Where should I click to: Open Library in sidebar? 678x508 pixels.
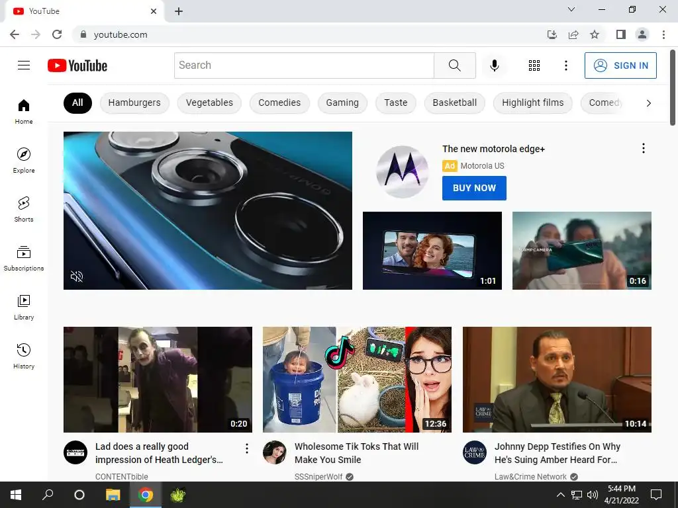[24, 308]
